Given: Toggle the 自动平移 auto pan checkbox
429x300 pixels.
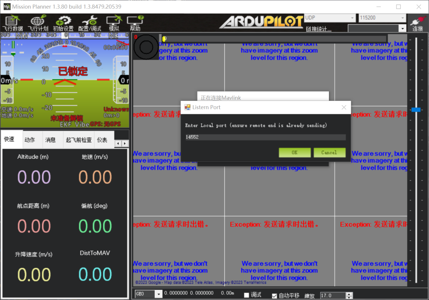Looking at the screenshot, I should 274,296.
